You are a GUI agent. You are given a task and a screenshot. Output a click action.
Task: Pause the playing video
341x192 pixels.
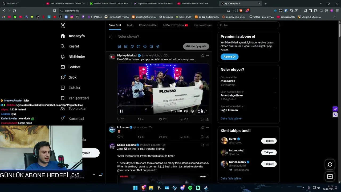[x=121, y=111]
